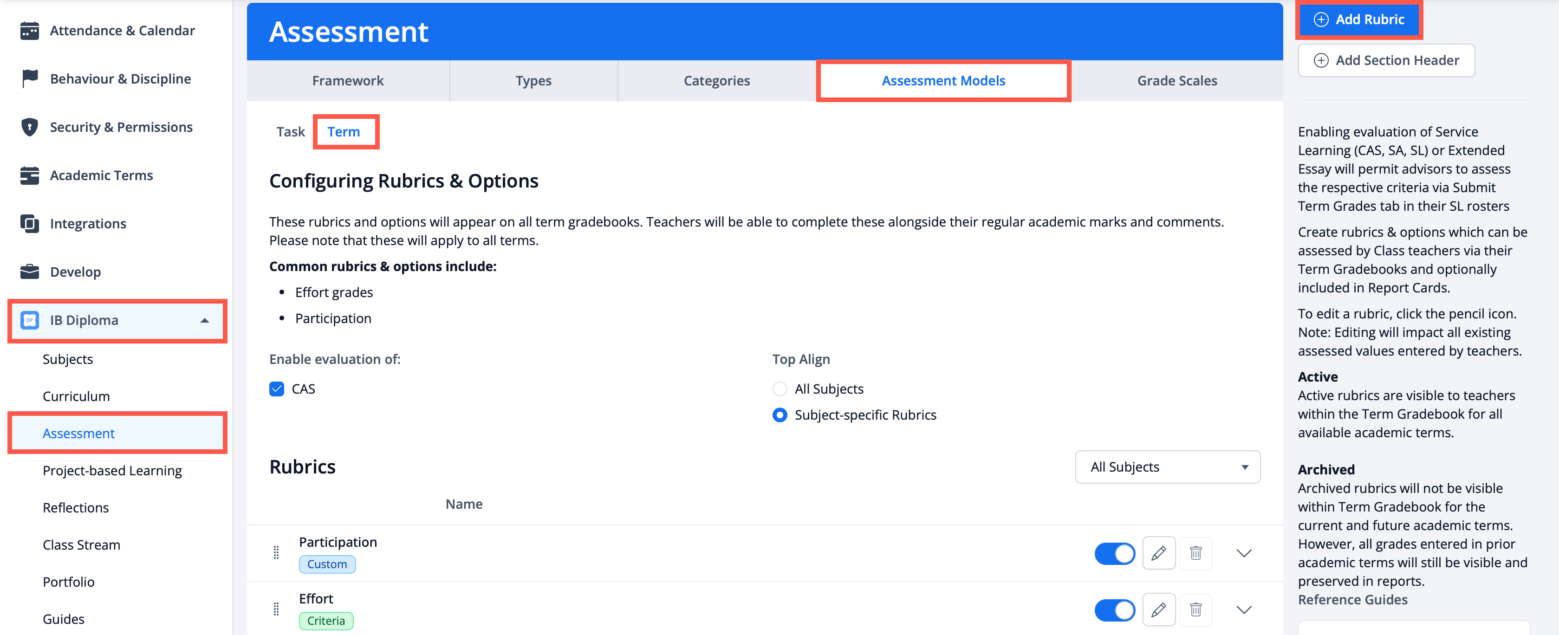Uncheck the CAS evaluation checkbox
Image resolution: width=1559 pixels, height=635 pixels.
pos(277,389)
